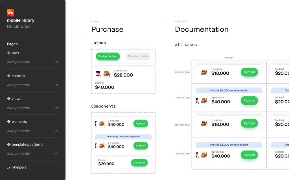This screenshot has width=289, height=180.
Task: Click the Disabled button in _atoms
Action: point(138,56)
